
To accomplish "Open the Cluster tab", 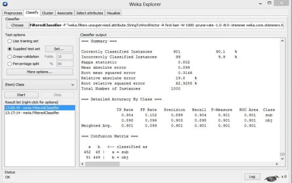I will 48,13.
